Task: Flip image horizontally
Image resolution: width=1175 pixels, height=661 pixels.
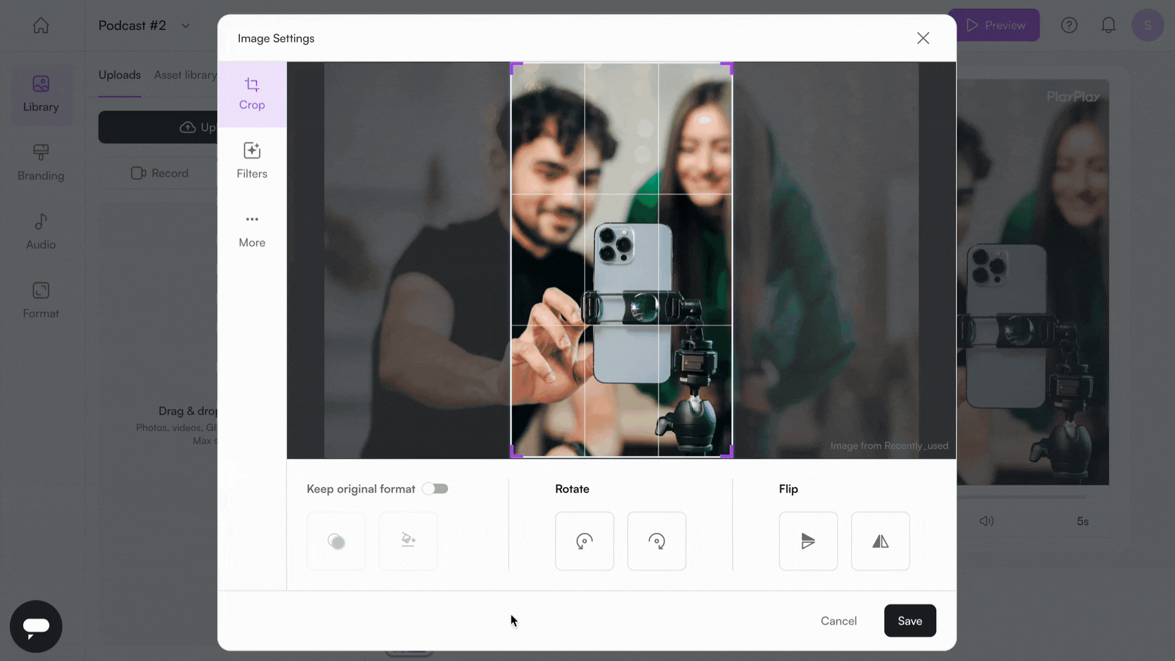Action: pyautogui.click(x=880, y=541)
